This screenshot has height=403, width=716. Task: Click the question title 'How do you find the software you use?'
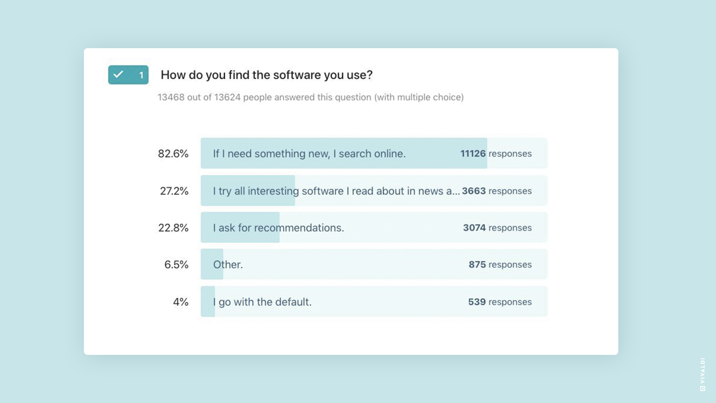pos(267,75)
